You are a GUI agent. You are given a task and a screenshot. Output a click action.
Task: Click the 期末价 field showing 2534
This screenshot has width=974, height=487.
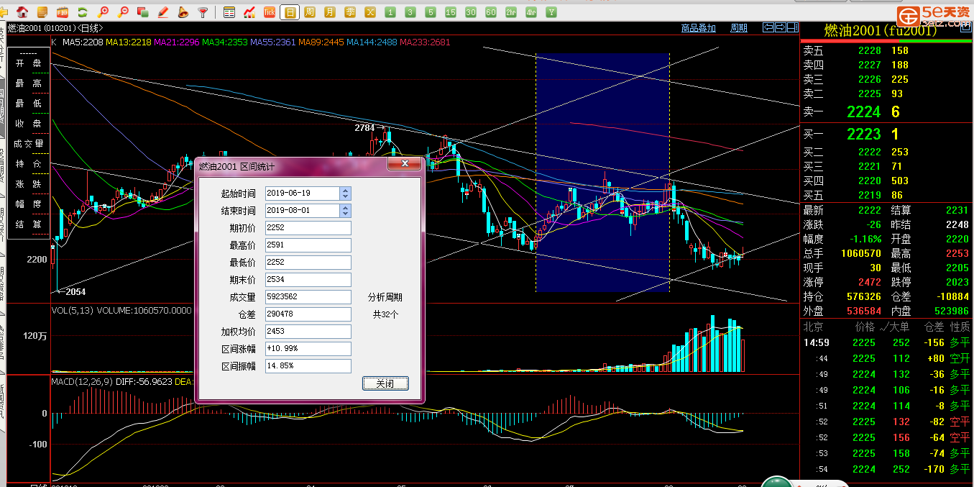coord(308,280)
